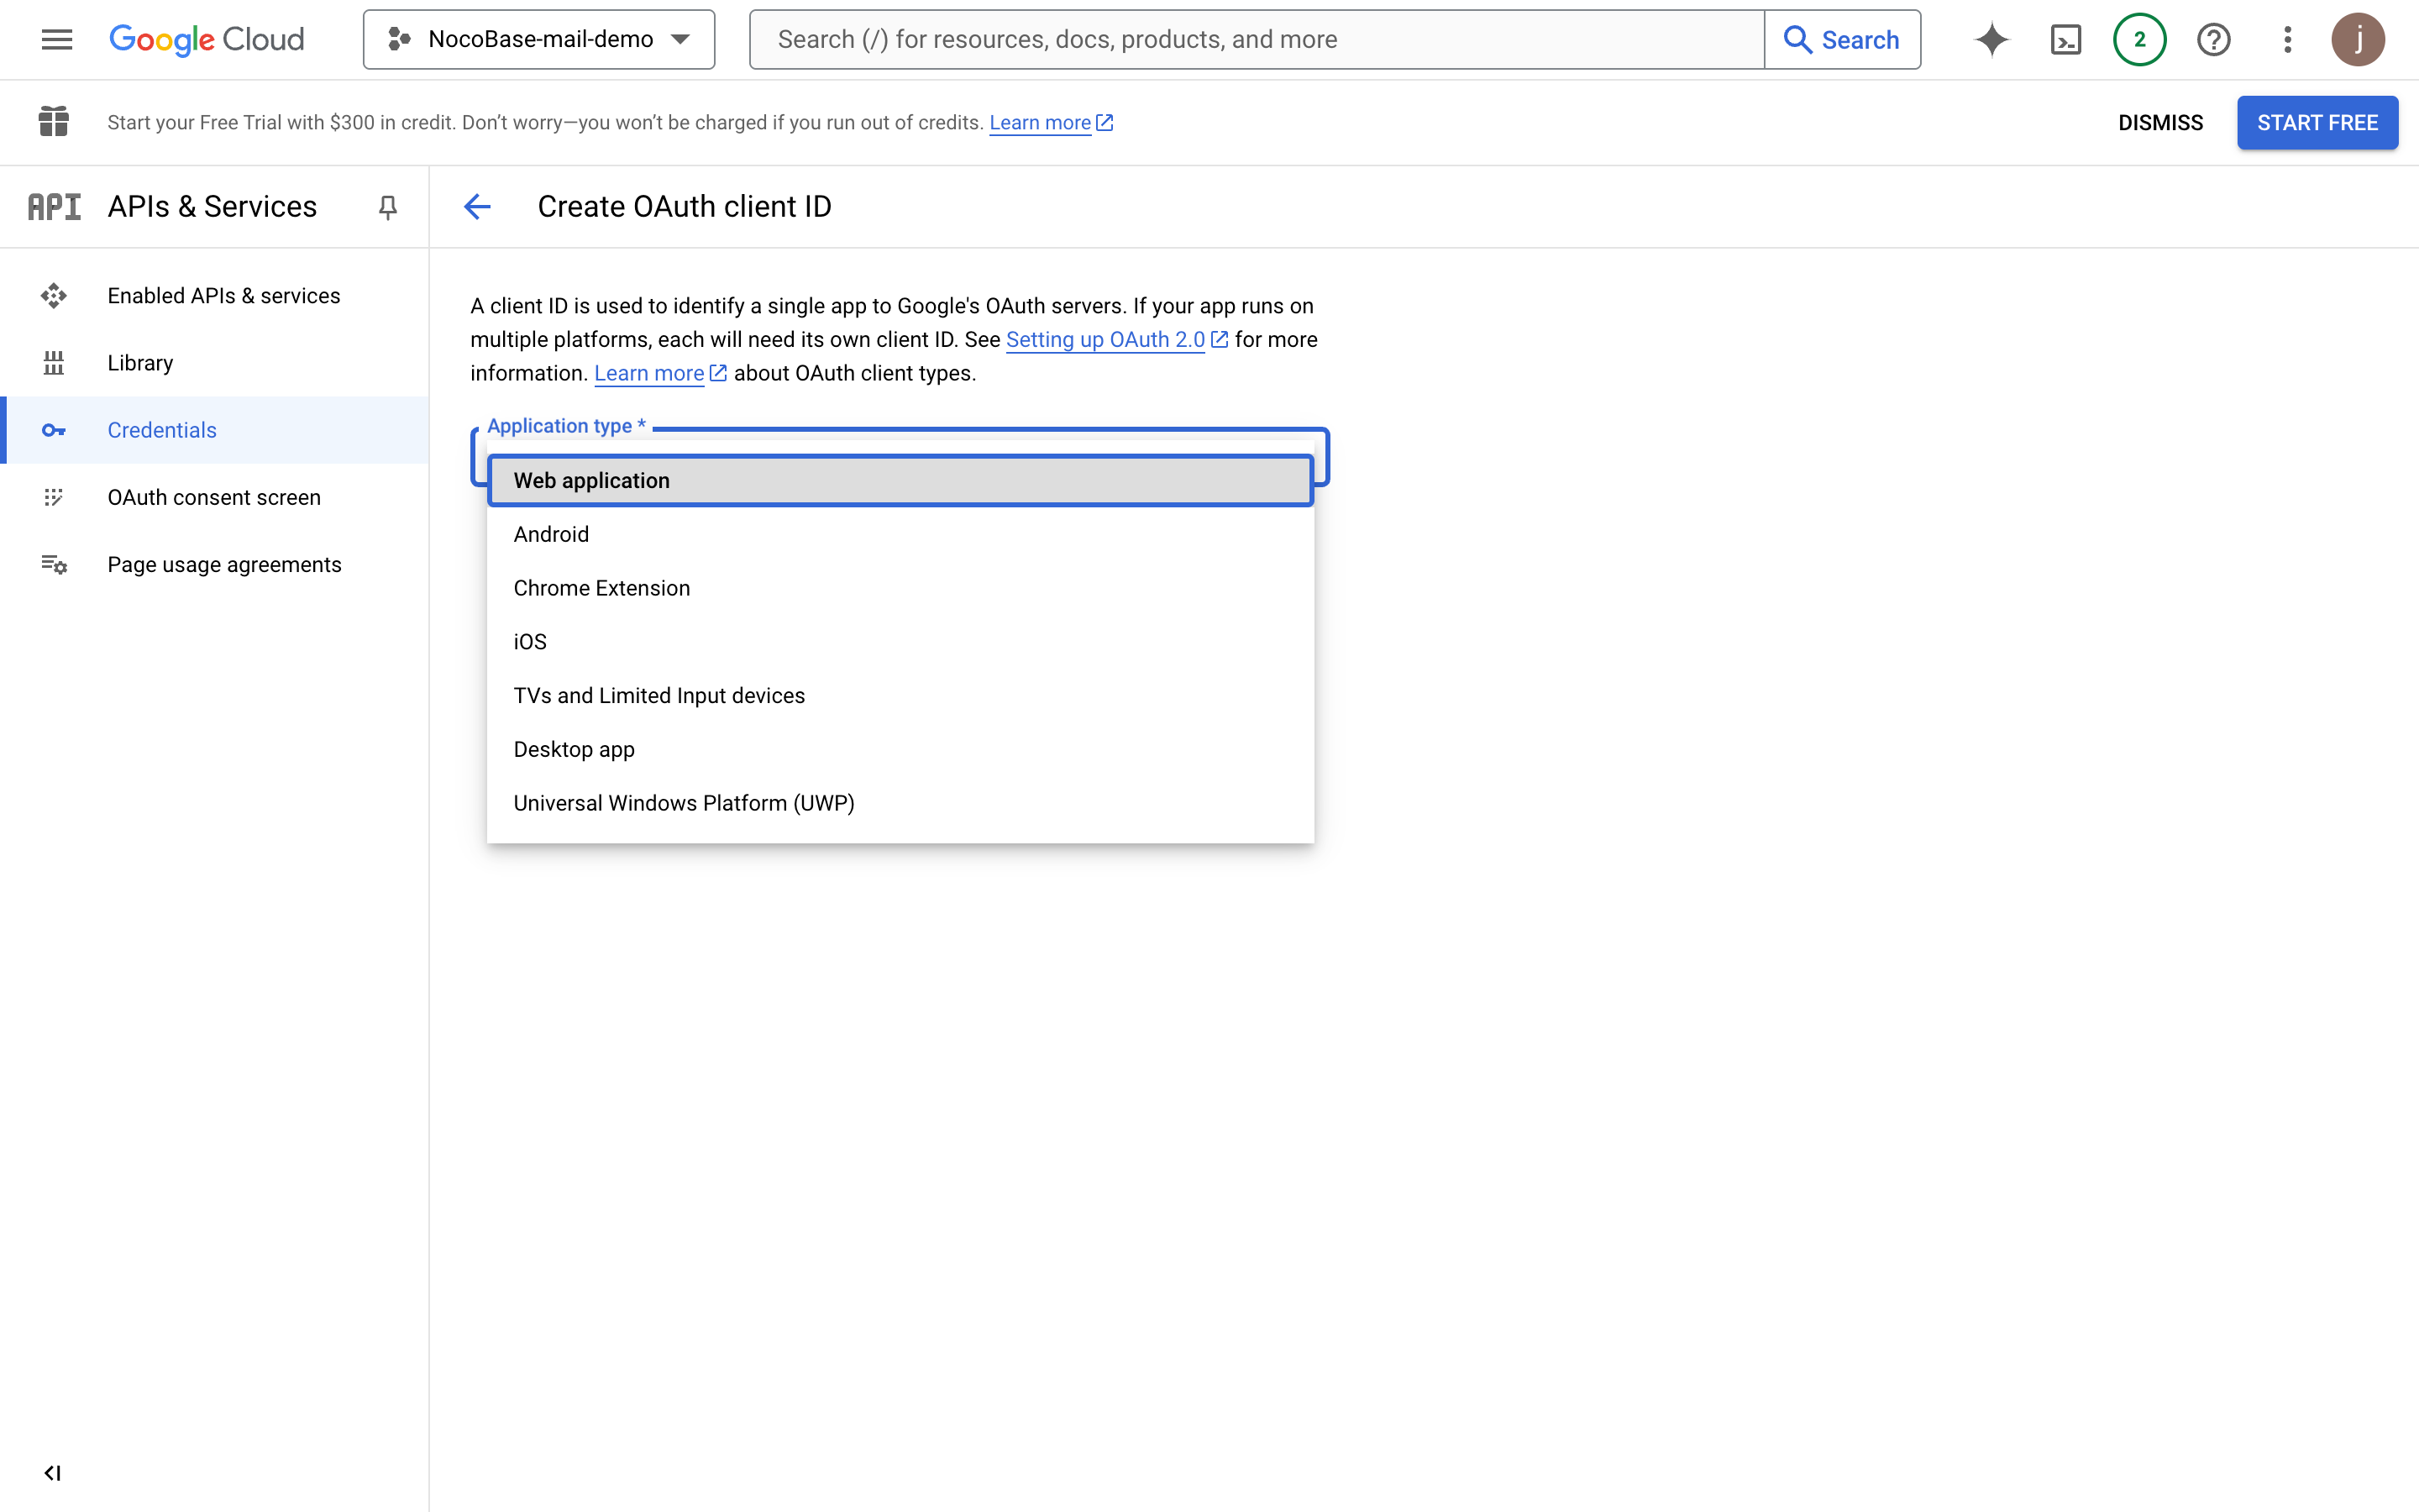
Task: Open the main navigation hamburger menu
Action: 57,39
